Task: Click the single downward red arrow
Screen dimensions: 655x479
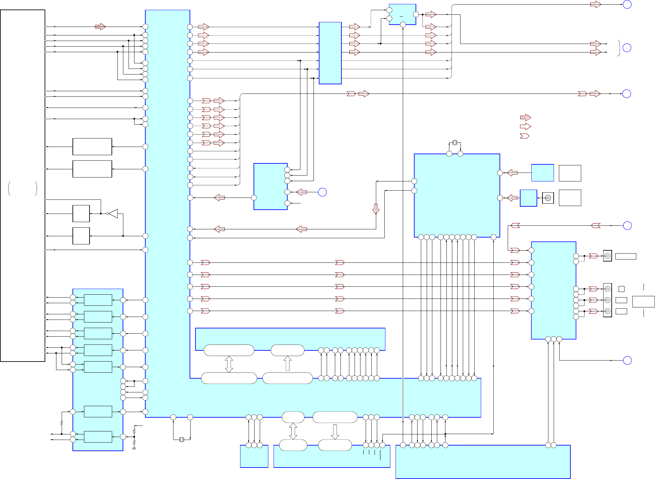Action: click(376, 209)
